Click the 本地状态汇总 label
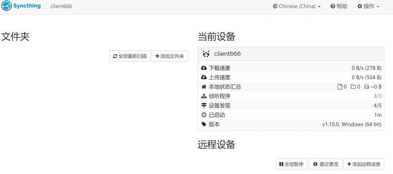 [x=225, y=87]
